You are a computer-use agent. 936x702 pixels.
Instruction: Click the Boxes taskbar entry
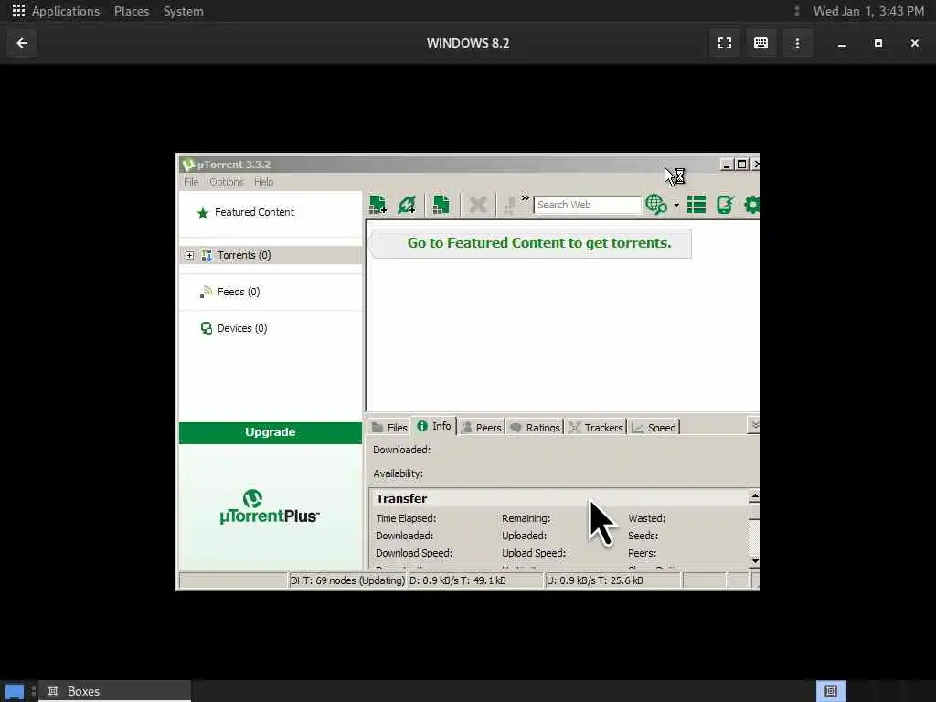[114, 691]
